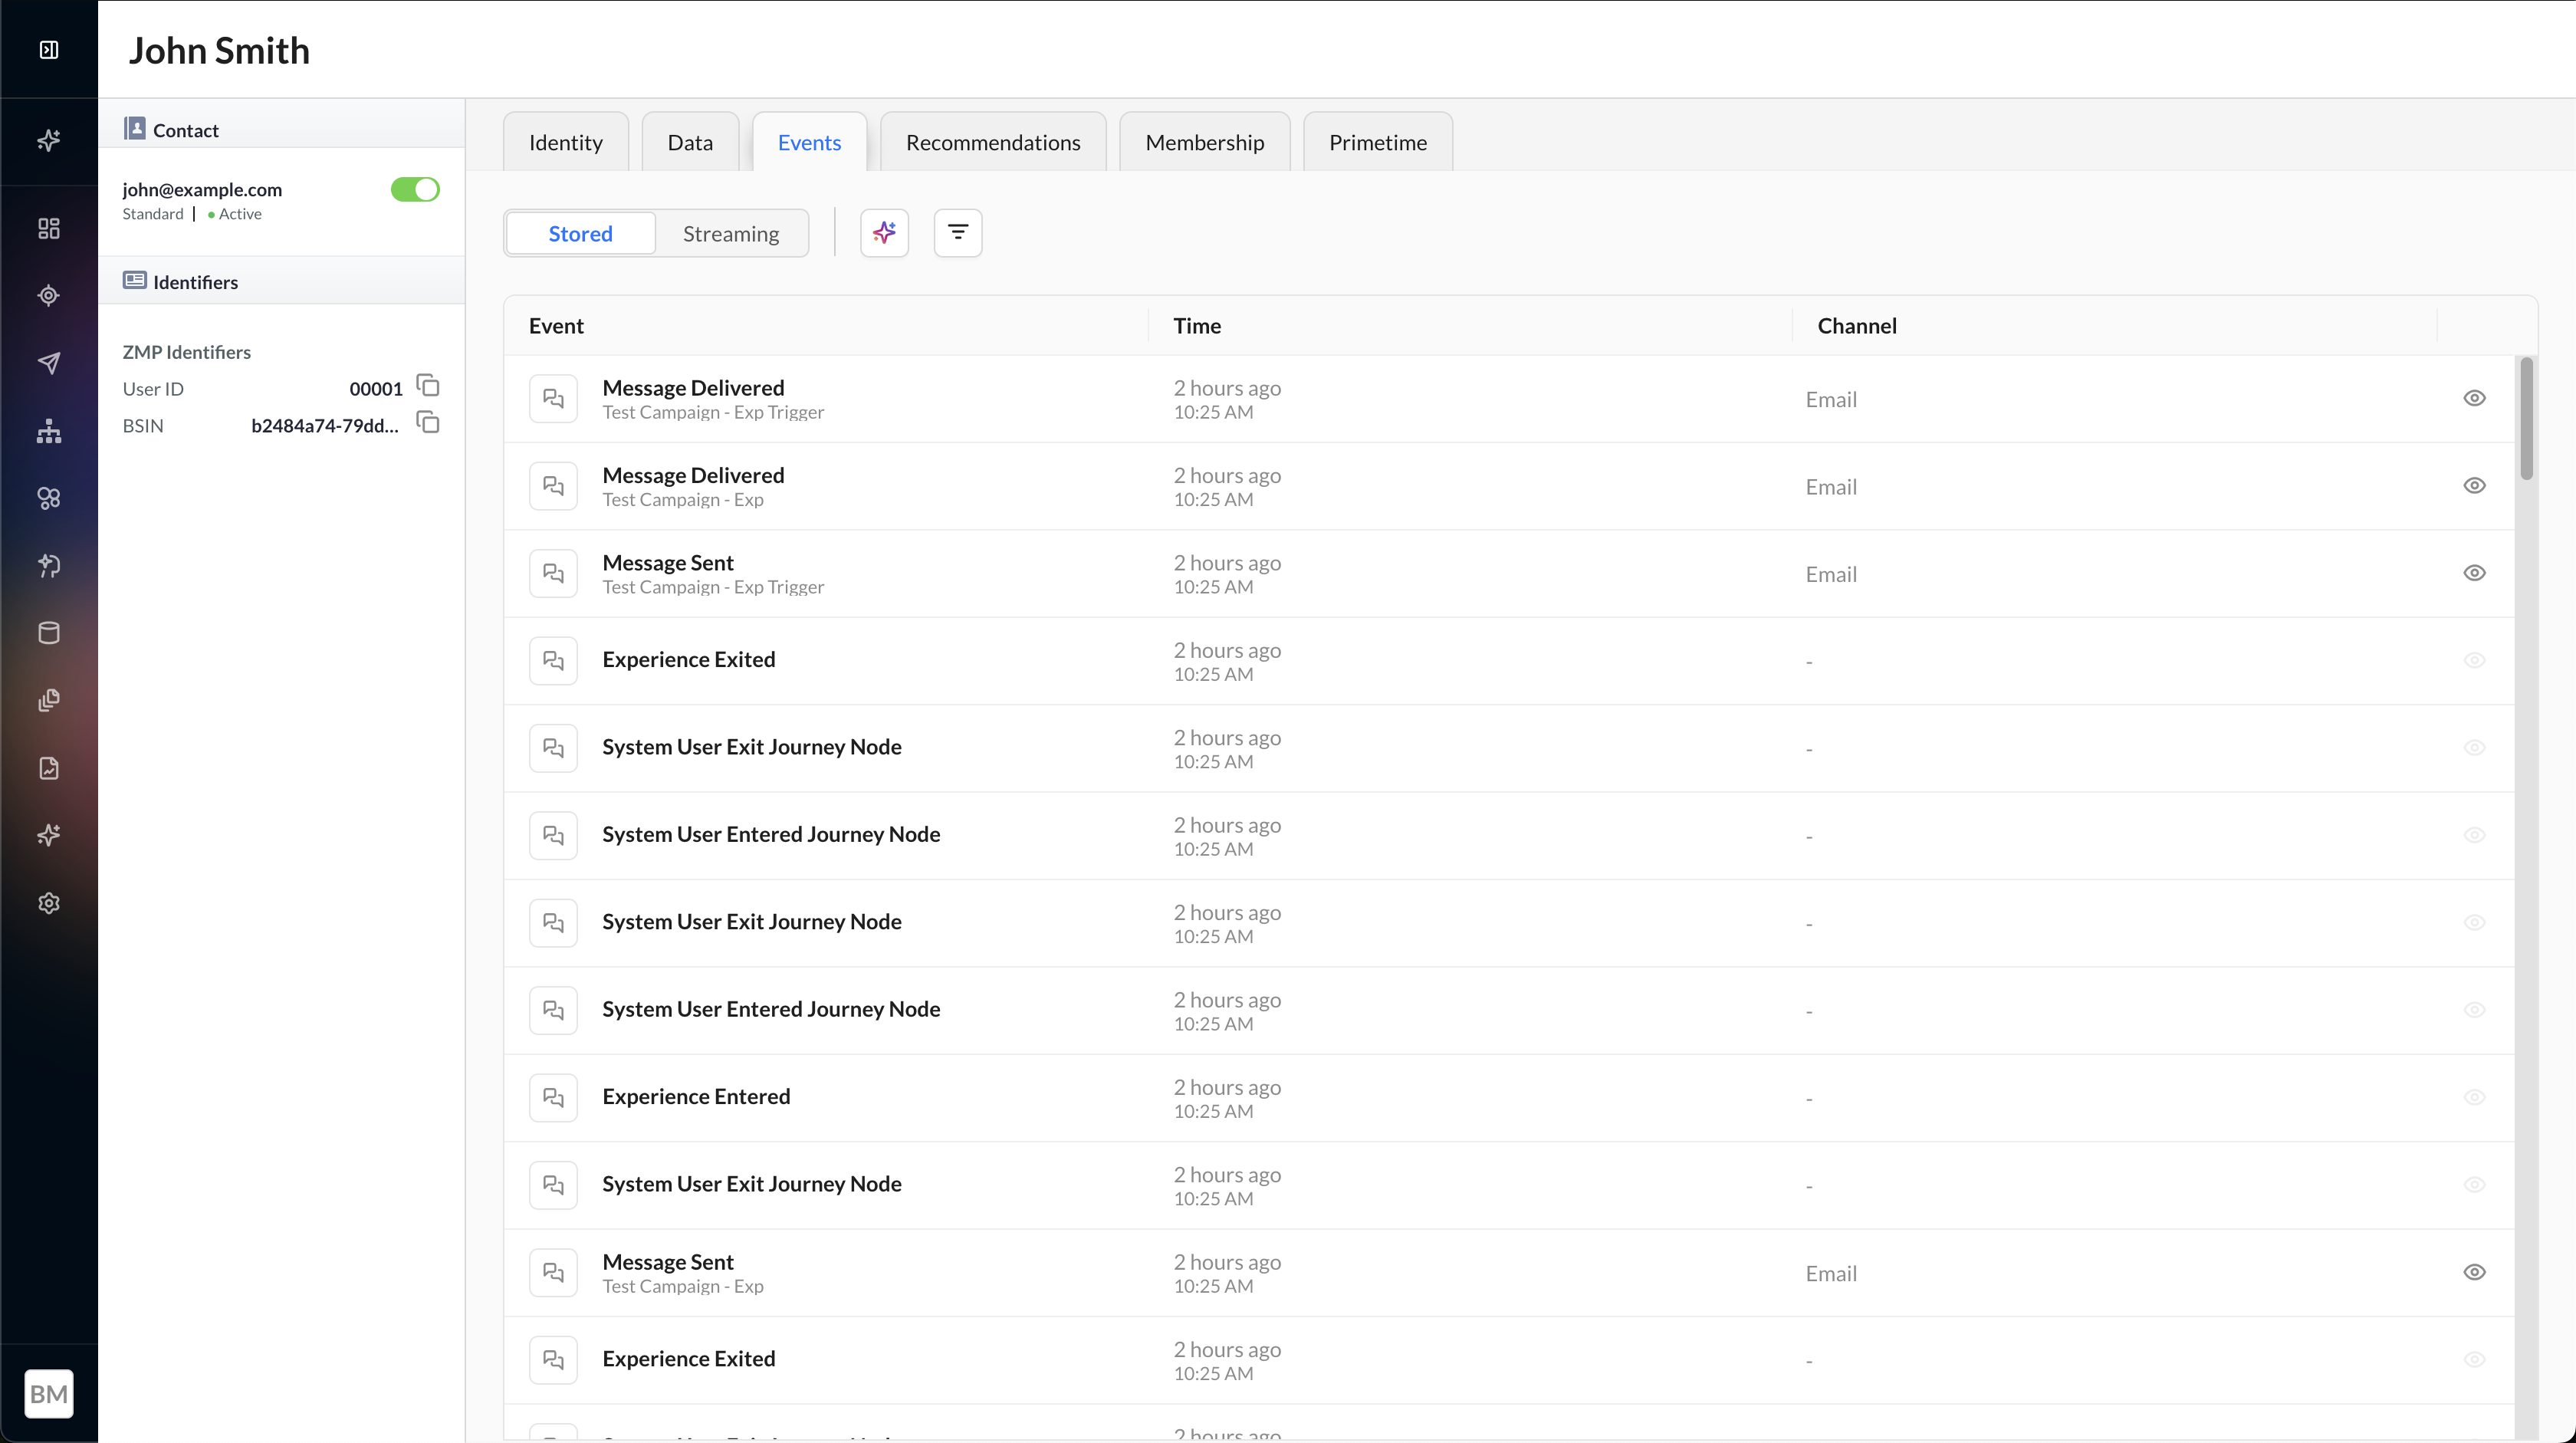The image size is (2576, 1443).
Task: Click the dashboard grid sidebar icon
Action: [49, 228]
